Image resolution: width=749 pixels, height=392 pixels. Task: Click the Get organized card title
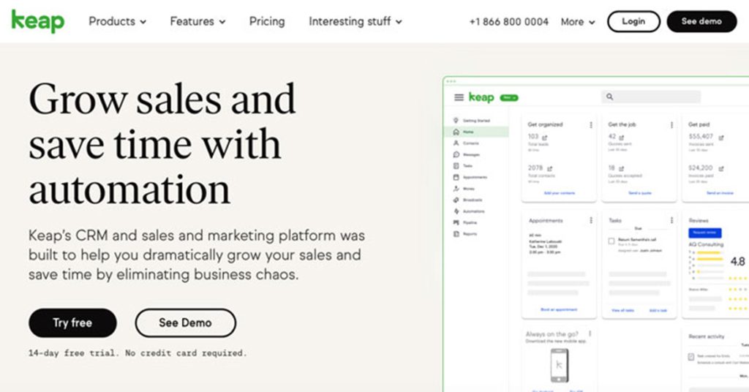point(545,124)
